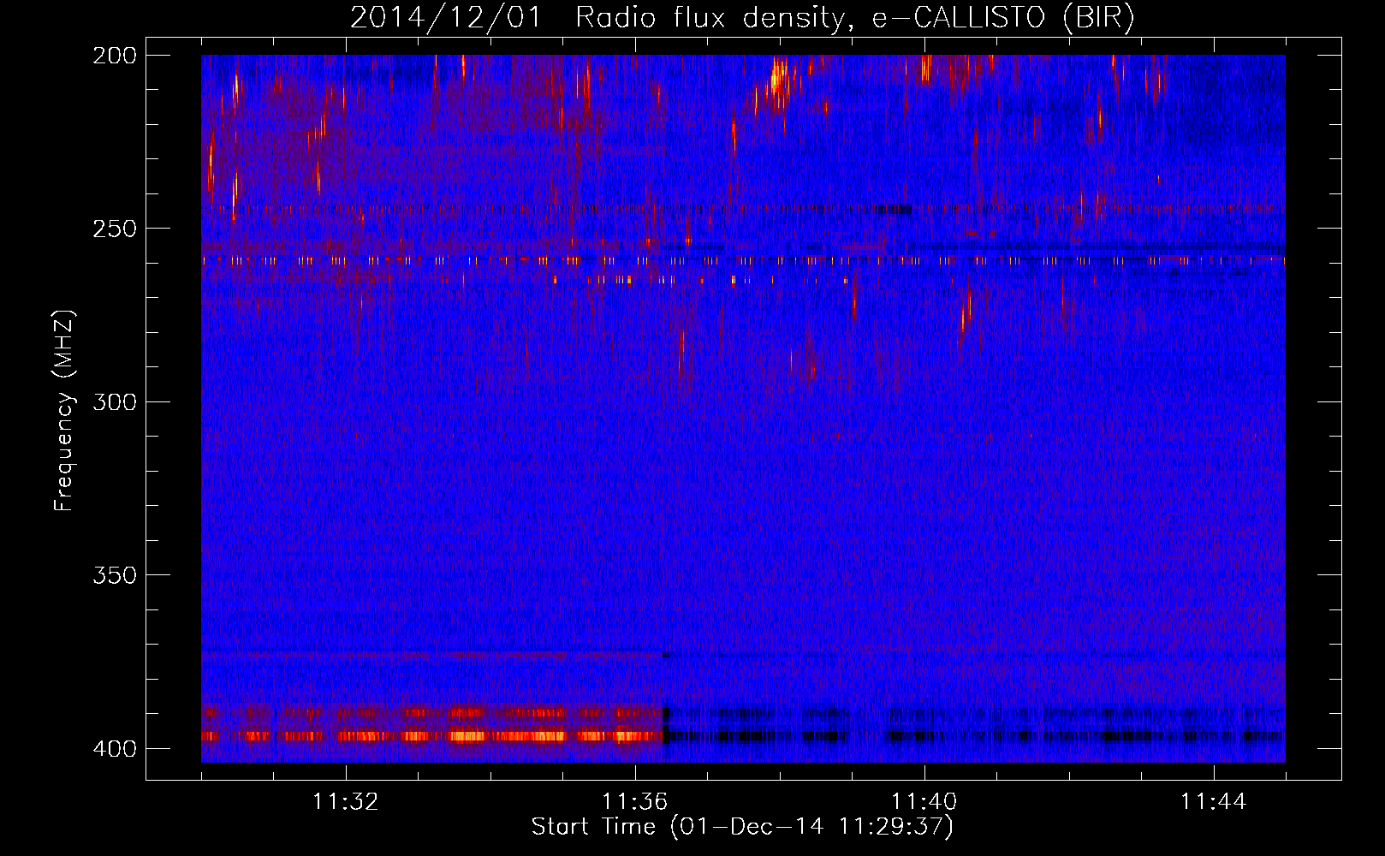This screenshot has height=856, width=1385.
Task: Click the 400 frequency tick label
Action: (115, 749)
